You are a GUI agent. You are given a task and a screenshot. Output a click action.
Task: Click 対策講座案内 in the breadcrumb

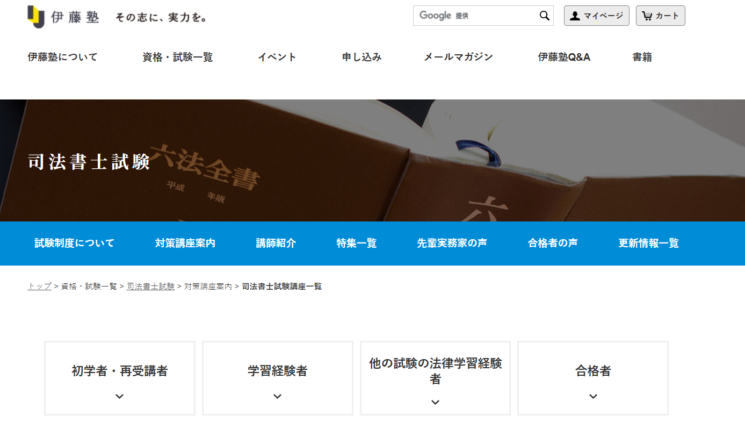coord(208,287)
